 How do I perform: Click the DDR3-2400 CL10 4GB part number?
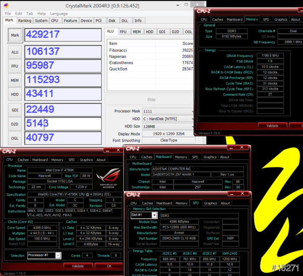(179, 238)
